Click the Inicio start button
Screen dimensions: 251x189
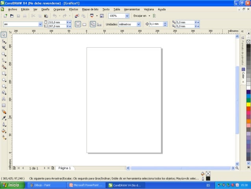click(13, 185)
